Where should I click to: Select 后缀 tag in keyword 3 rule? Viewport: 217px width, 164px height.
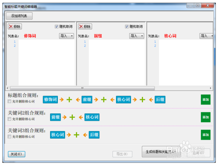(94, 135)
